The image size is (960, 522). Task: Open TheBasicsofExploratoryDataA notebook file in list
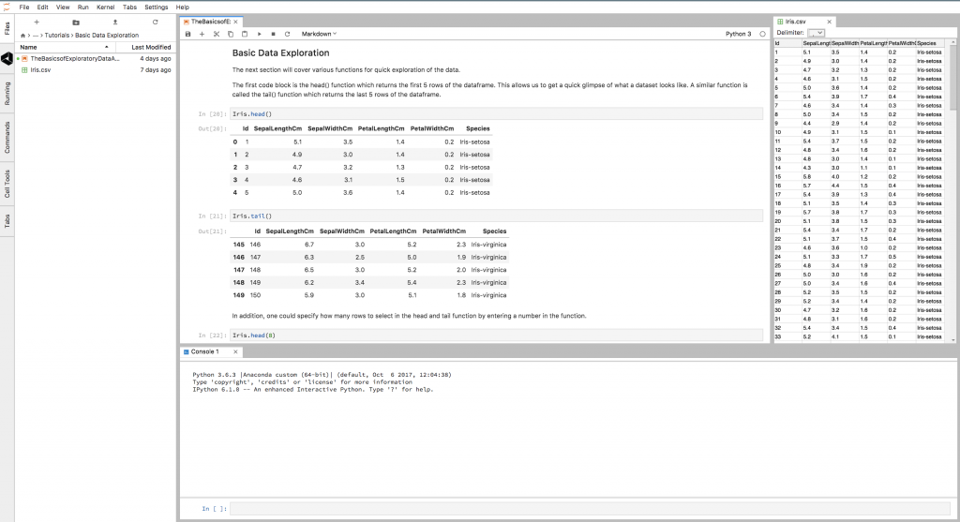pos(96,59)
